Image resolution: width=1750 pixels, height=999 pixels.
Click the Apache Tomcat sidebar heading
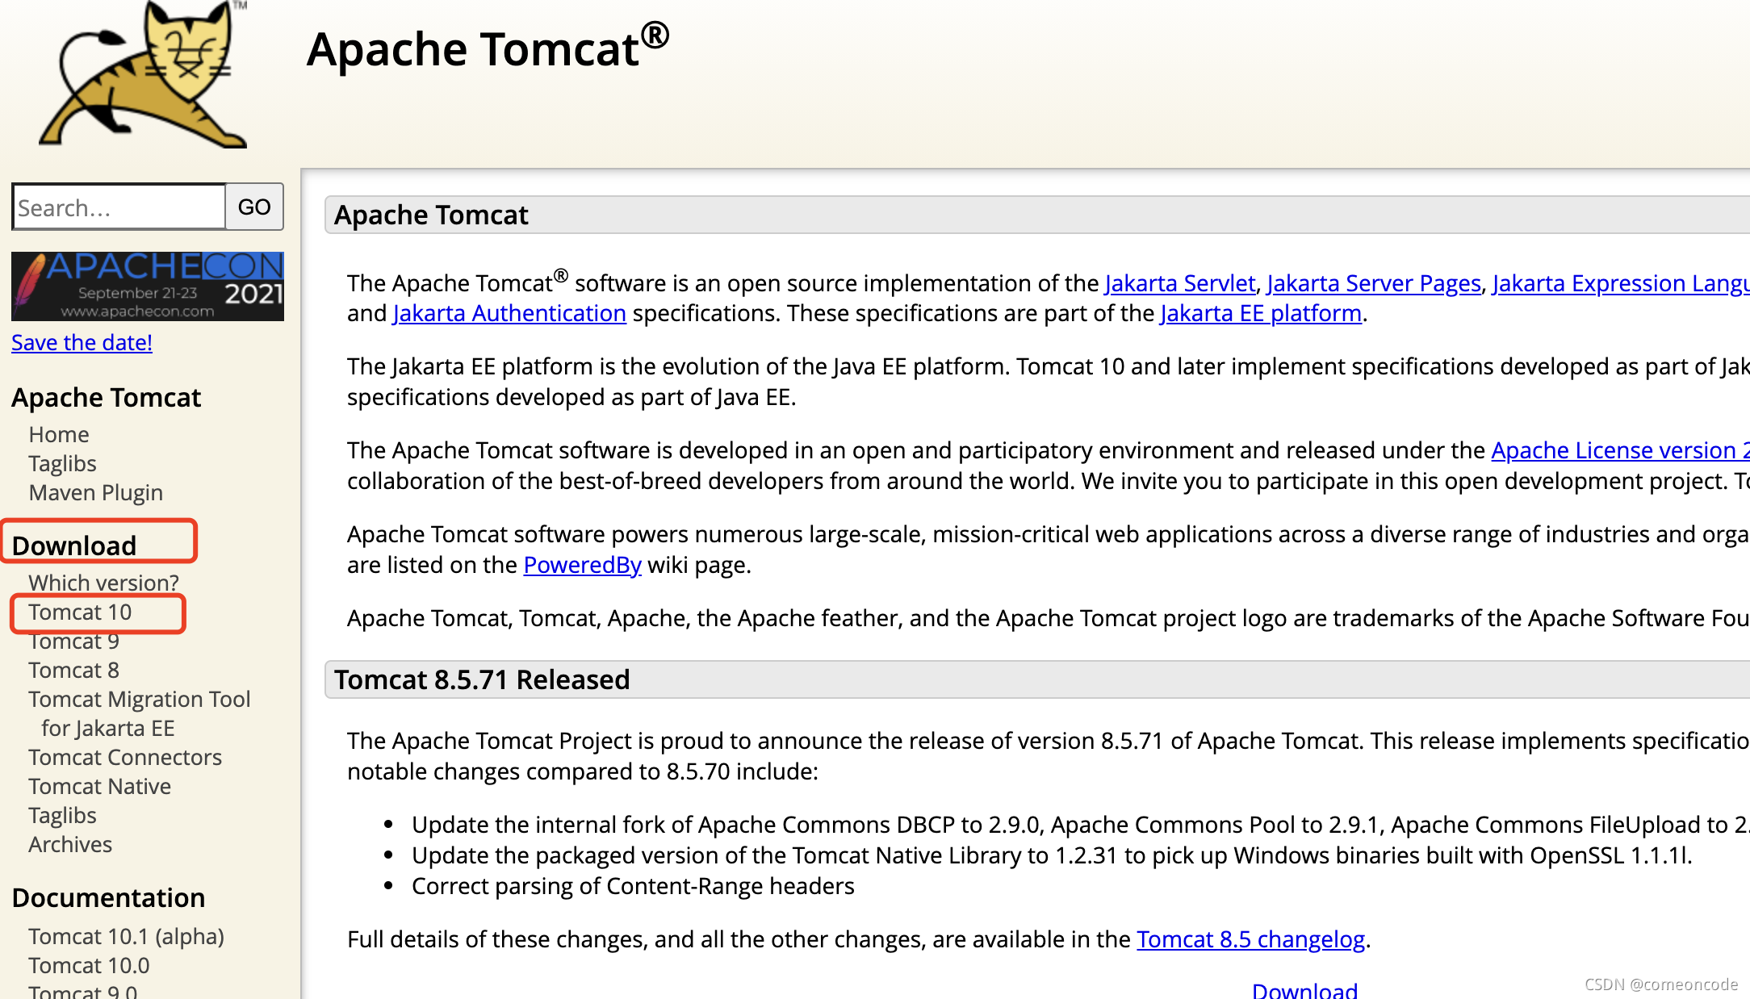107,397
